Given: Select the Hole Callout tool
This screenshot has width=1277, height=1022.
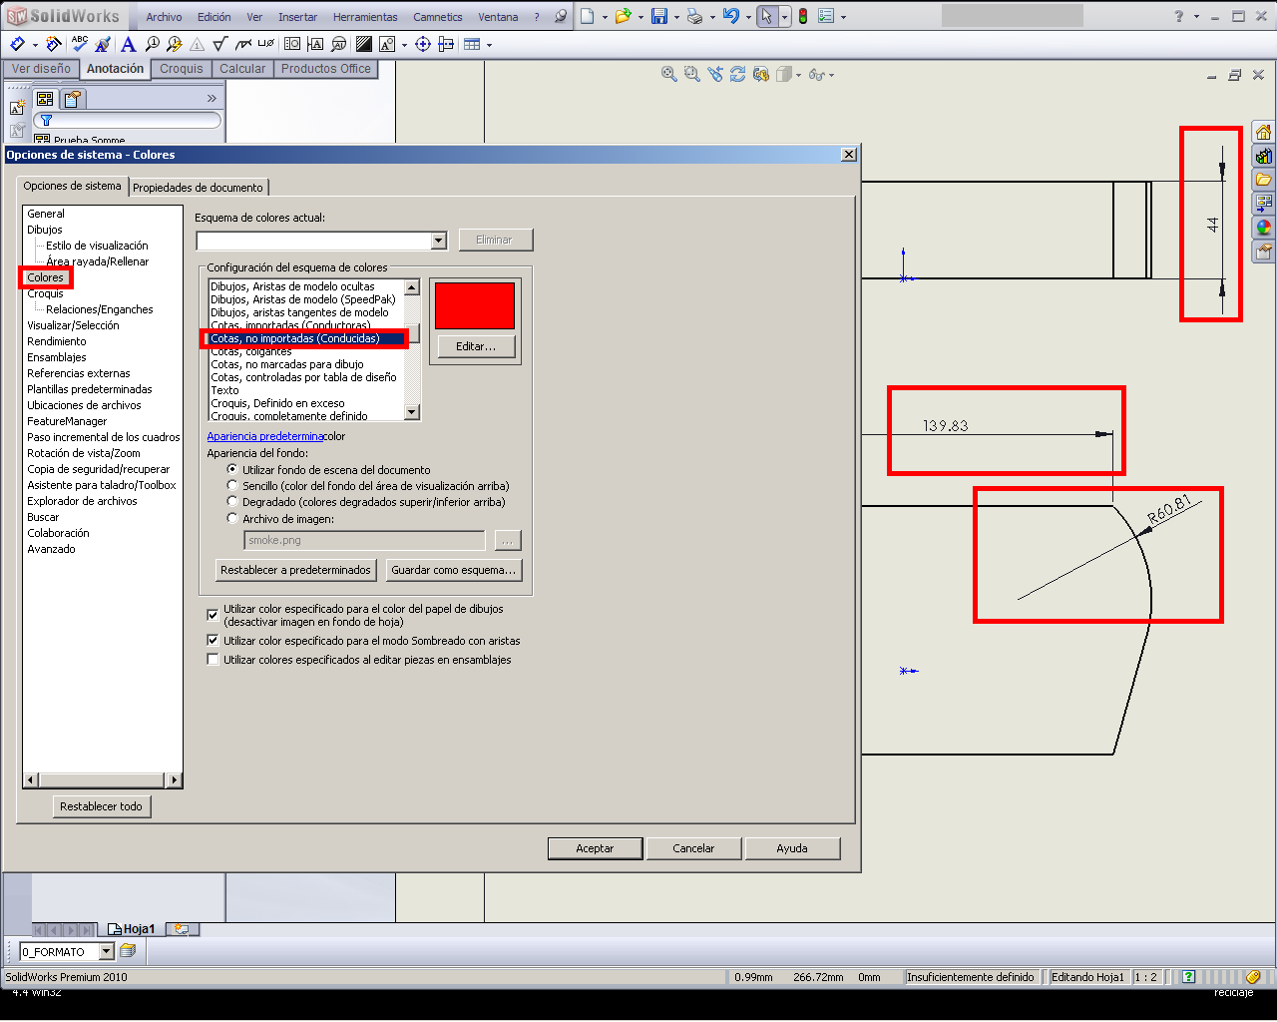Looking at the screenshot, I should pos(265,44).
